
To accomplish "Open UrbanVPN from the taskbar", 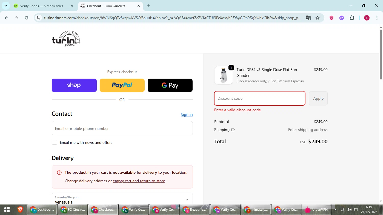I will (317, 210).
